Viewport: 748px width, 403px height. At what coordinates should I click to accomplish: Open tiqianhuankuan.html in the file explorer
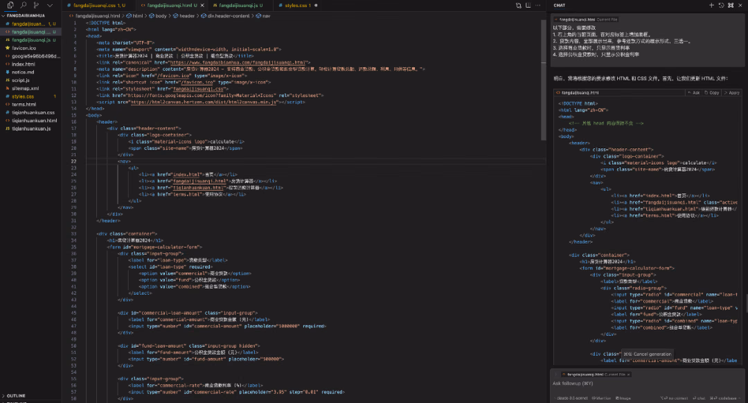tap(35, 120)
